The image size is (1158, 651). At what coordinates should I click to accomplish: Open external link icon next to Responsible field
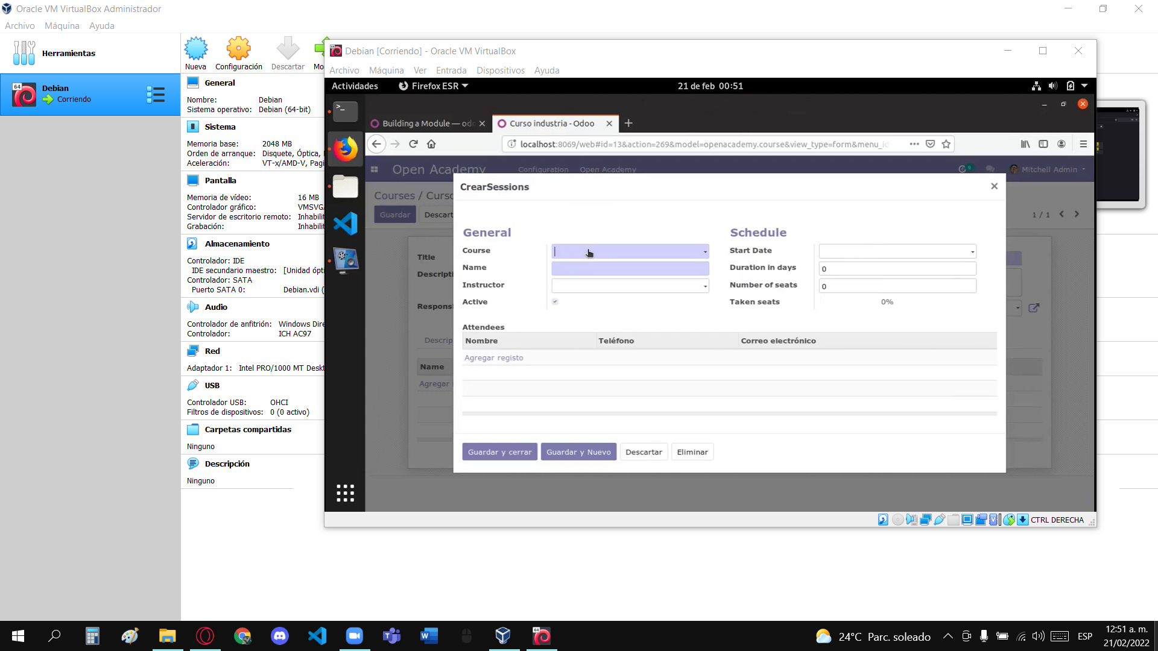click(1034, 308)
